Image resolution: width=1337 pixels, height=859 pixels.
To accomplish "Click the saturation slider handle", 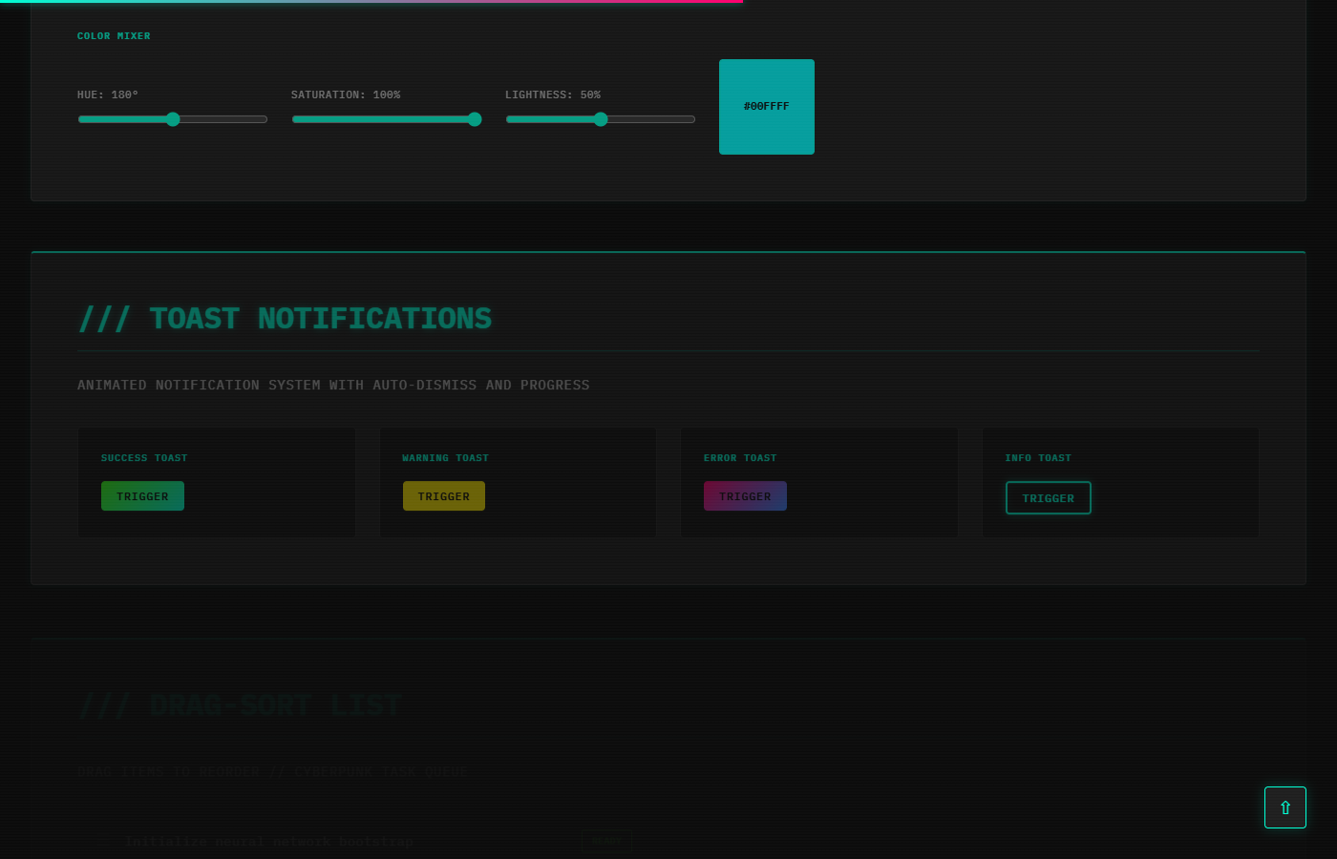I will pyautogui.click(x=474, y=119).
